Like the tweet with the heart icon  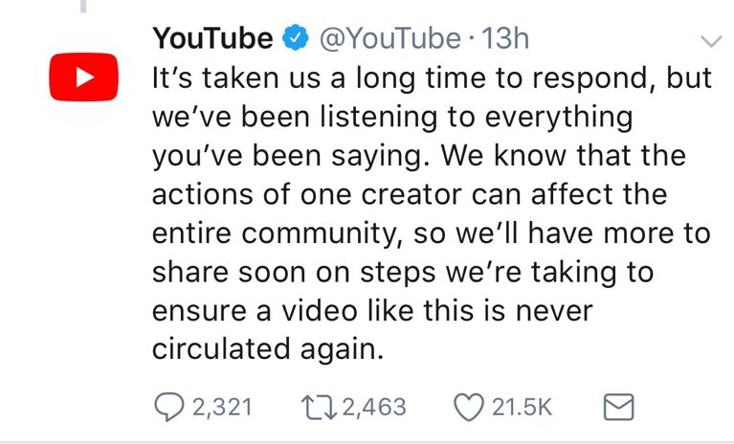[x=468, y=407]
